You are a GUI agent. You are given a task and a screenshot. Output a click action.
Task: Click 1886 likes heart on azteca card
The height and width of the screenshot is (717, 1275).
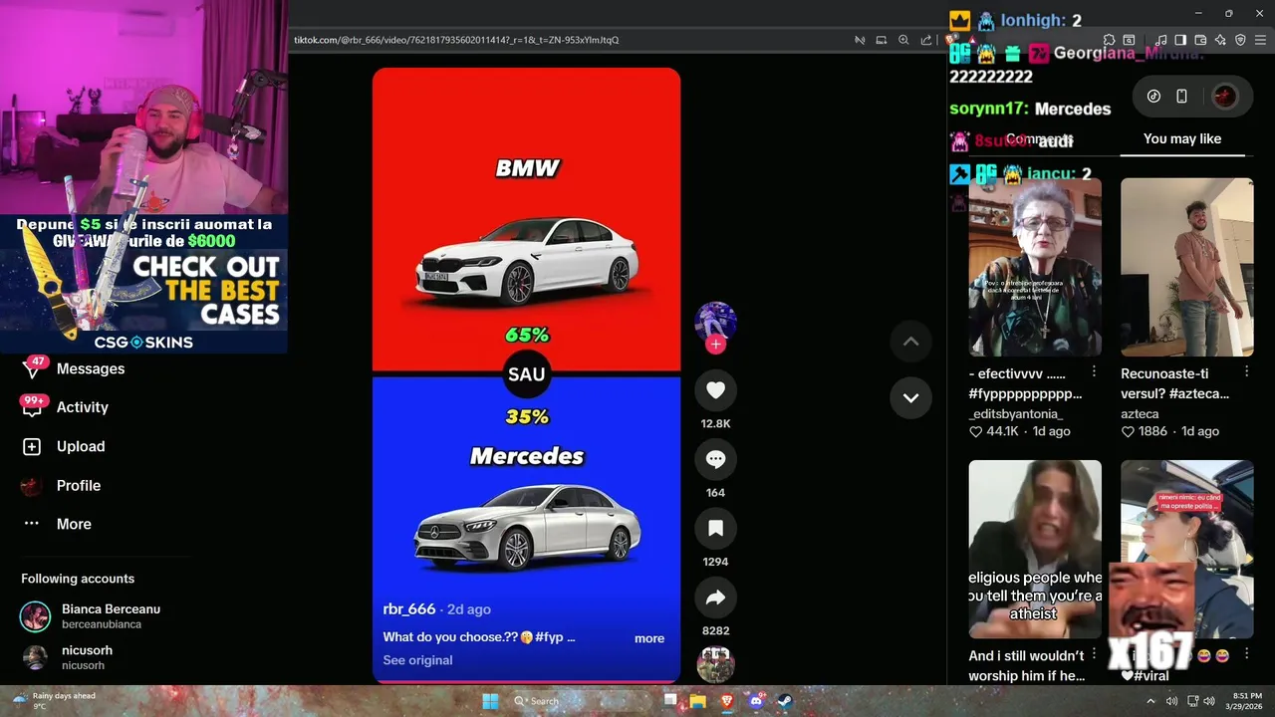tap(1128, 432)
